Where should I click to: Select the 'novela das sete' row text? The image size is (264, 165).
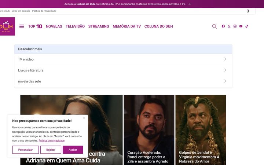coord(29,81)
